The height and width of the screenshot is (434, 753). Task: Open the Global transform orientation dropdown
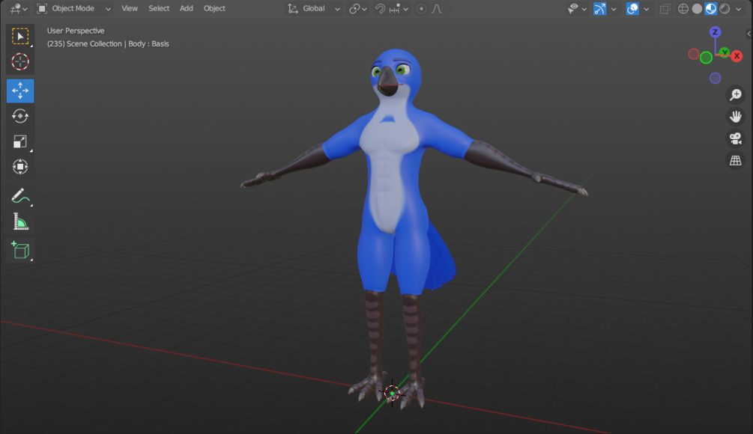pos(314,9)
